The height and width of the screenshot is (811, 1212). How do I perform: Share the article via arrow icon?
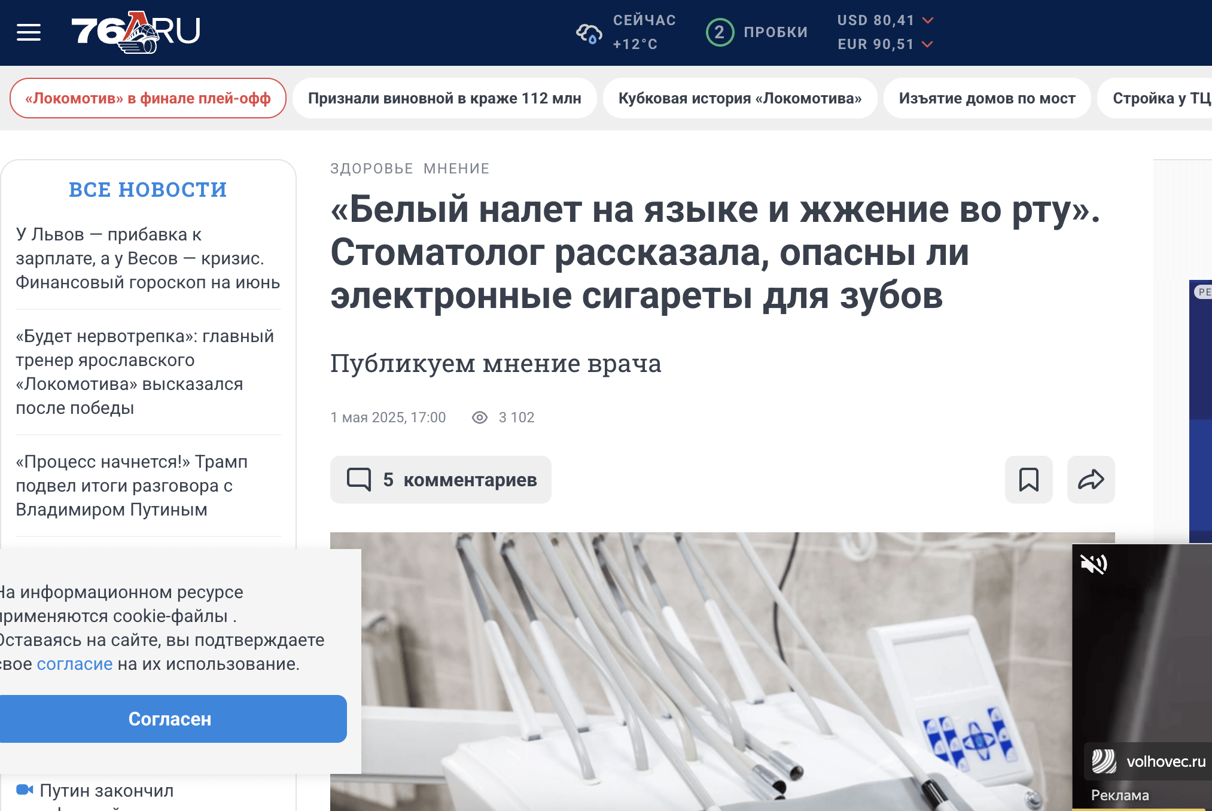click(1091, 480)
